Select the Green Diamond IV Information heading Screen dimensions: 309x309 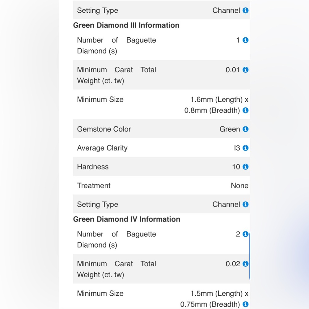(x=126, y=219)
